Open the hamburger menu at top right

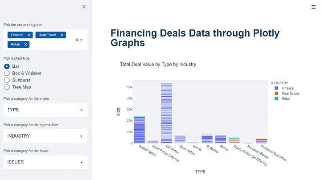coord(313,7)
